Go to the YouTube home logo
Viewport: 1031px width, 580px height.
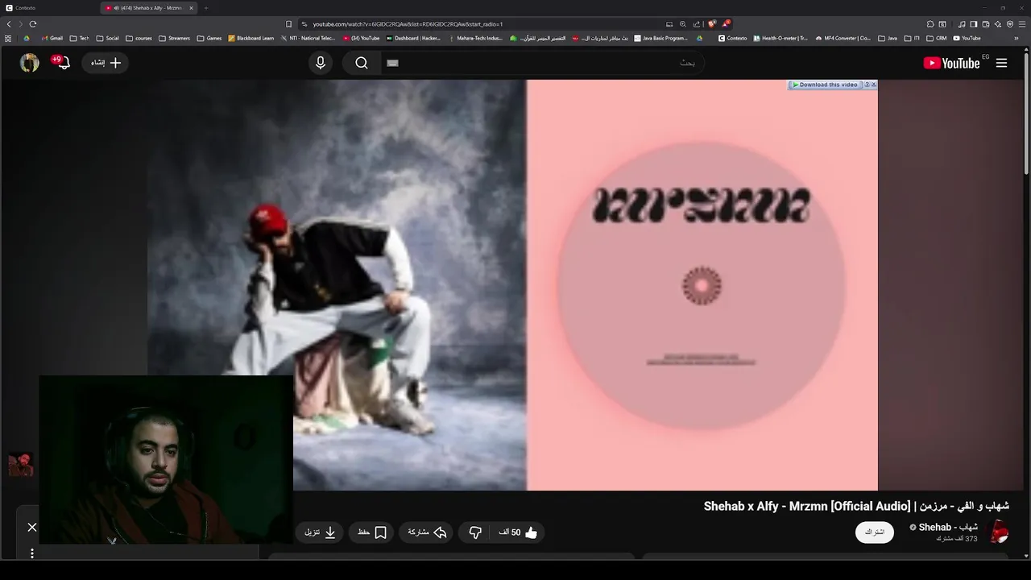point(951,63)
